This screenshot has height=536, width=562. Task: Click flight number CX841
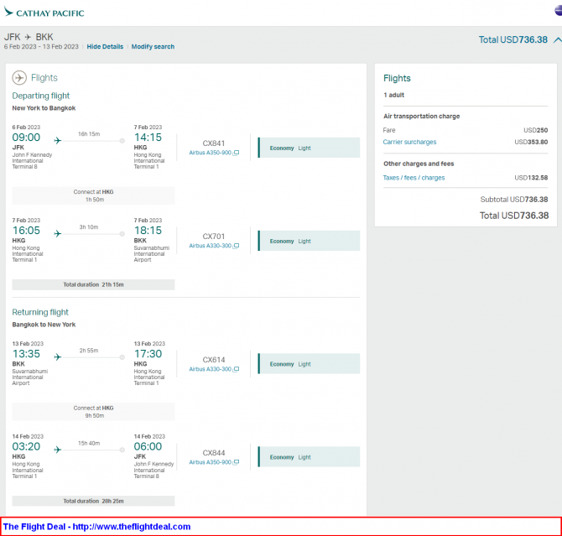[214, 143]
